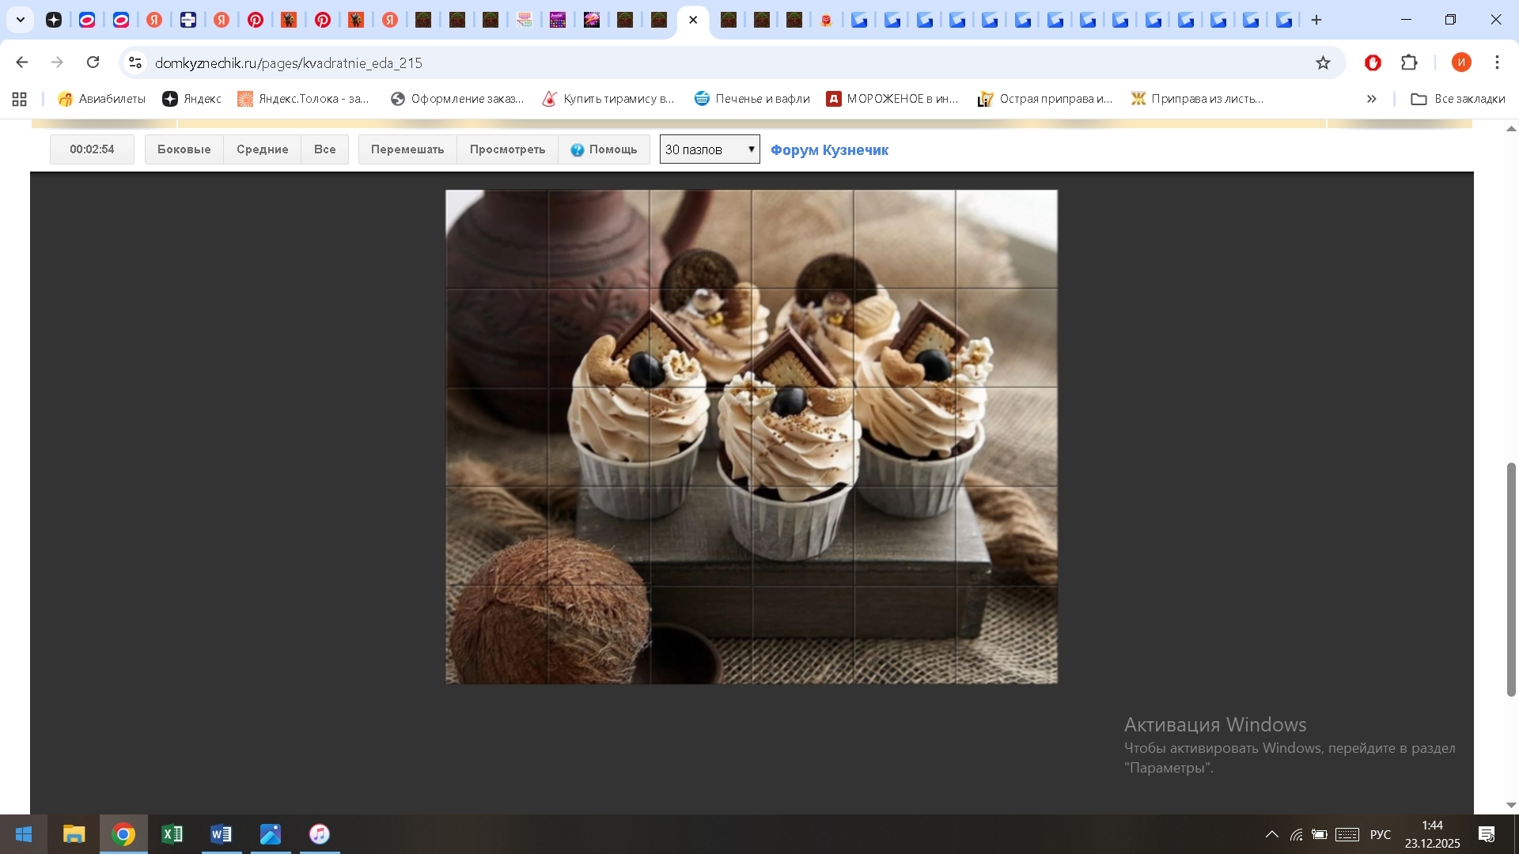
Task: Click the Боковые pieces filter button
Action: coord(184,149)
